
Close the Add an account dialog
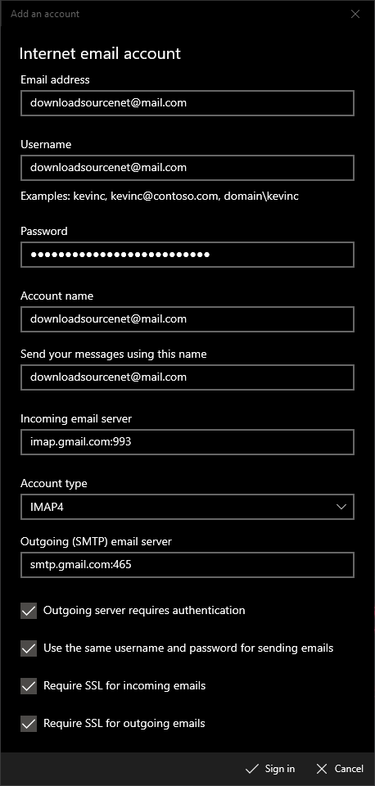click(355, 14)
